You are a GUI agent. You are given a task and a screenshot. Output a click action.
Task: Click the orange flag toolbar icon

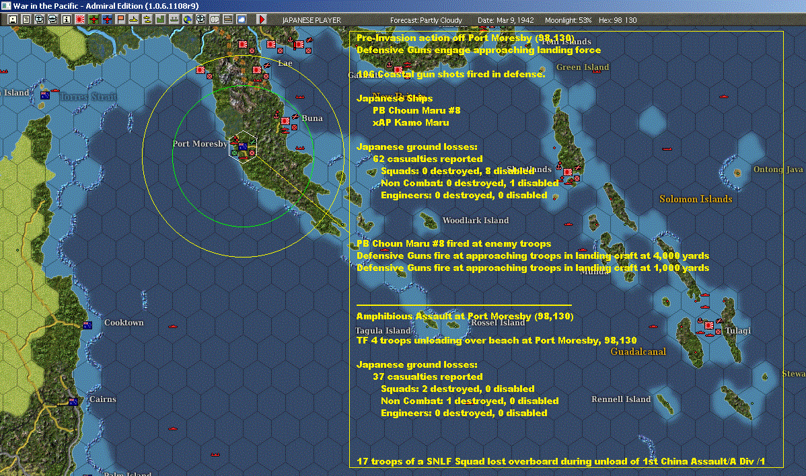coord(120,19)
